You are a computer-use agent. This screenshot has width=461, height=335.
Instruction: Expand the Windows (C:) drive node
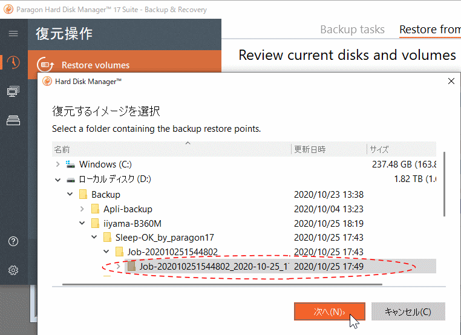(x=57, y=164)
